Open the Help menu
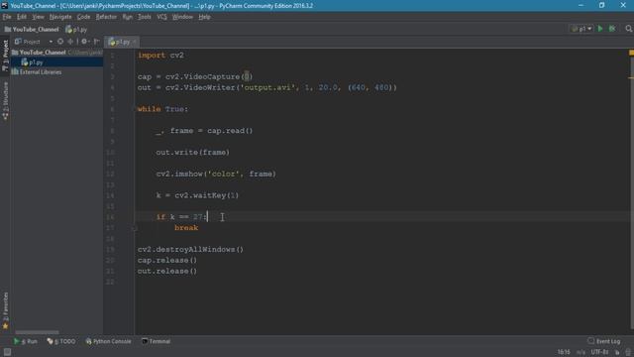634x357 pixels. [x=204, y=17]
